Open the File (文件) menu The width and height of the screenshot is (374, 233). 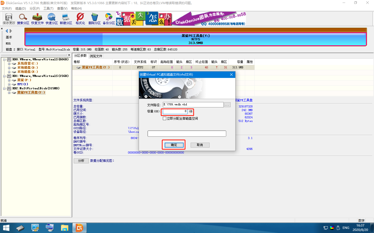tap(7, 9)
